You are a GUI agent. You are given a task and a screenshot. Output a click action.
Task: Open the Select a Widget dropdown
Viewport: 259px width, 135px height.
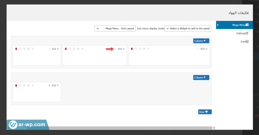(188, 28)
